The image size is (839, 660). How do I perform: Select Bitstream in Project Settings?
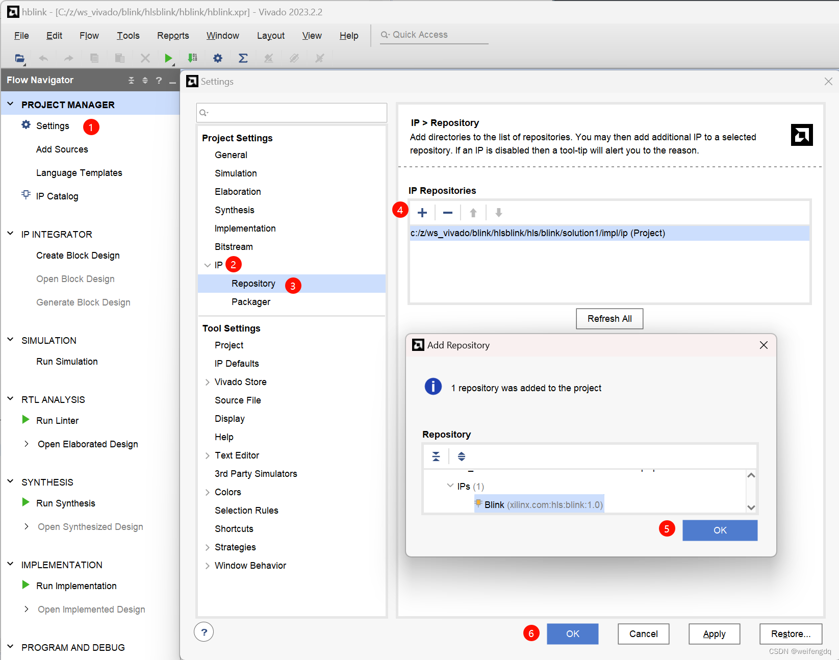(x=234, y=247)
